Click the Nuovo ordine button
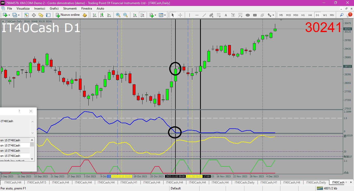 click(67, 15)
